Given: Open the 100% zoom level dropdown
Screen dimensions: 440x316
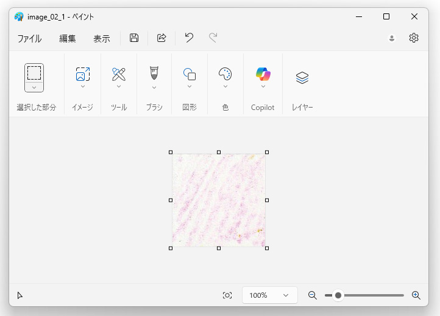Looking at the screenshot, I should point(270,295).
